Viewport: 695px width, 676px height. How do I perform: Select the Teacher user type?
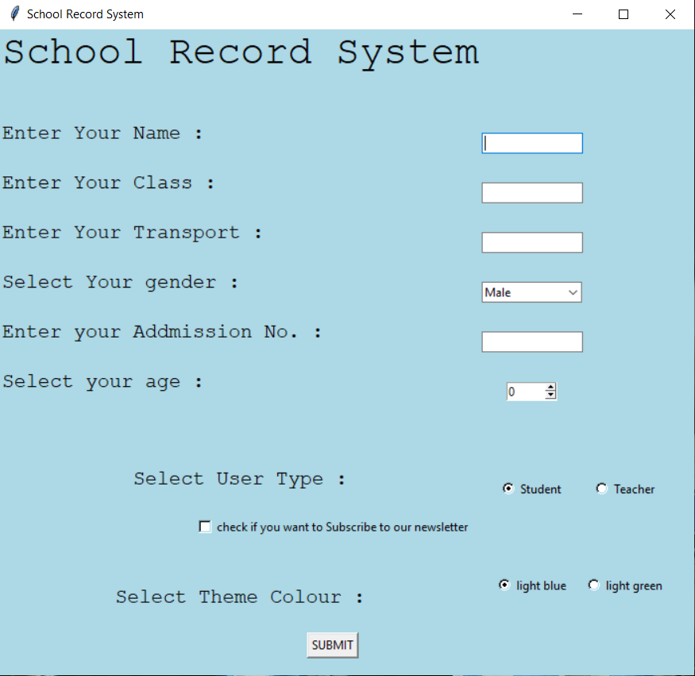coord(602,489)
